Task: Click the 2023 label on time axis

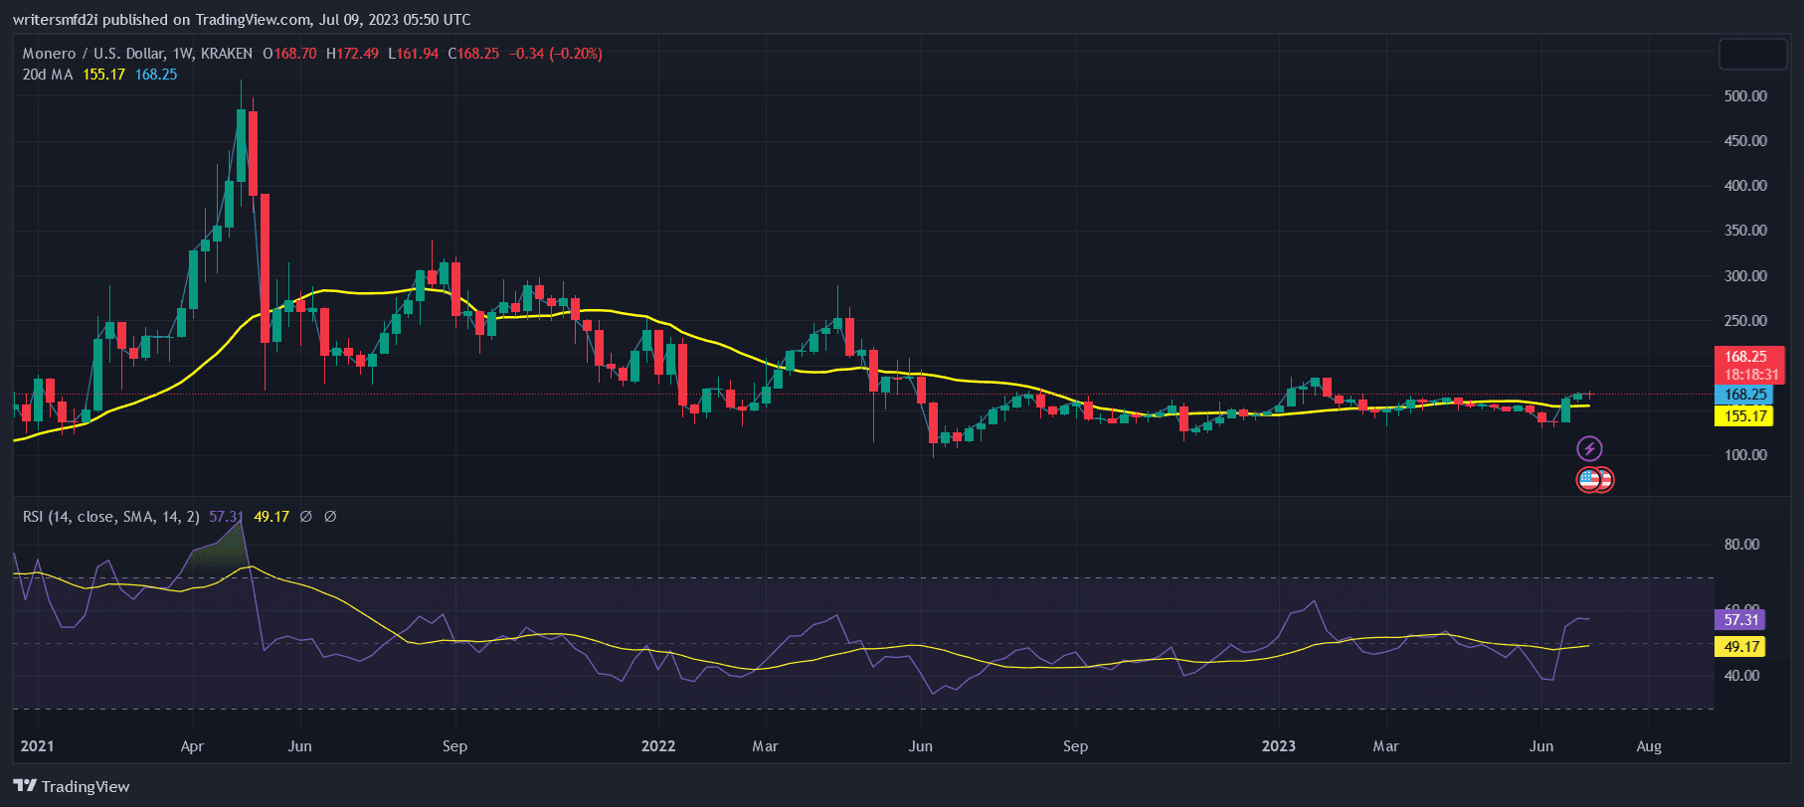Action: pos(1278,746)
